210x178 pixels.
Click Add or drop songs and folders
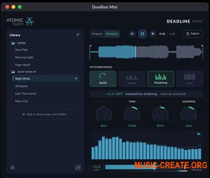click(47, 114)
